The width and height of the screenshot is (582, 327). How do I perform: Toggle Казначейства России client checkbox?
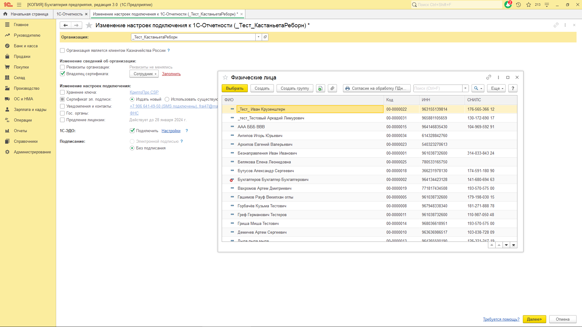pyautogui.click(x=62, y=51)
